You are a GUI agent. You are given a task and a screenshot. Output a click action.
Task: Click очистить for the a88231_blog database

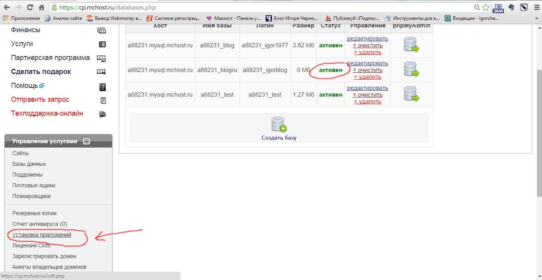point(367,45)
